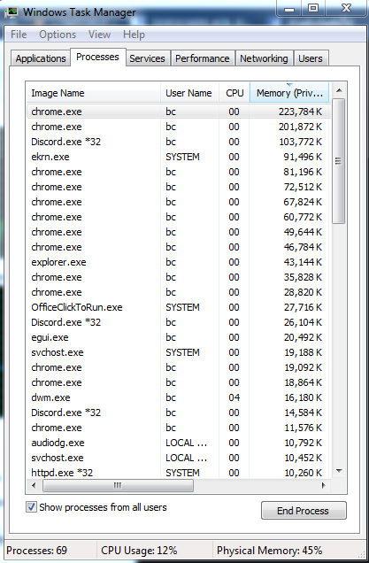The image size is (369, 563).
Task: Open the View menu
Action: tap(99, 35)
